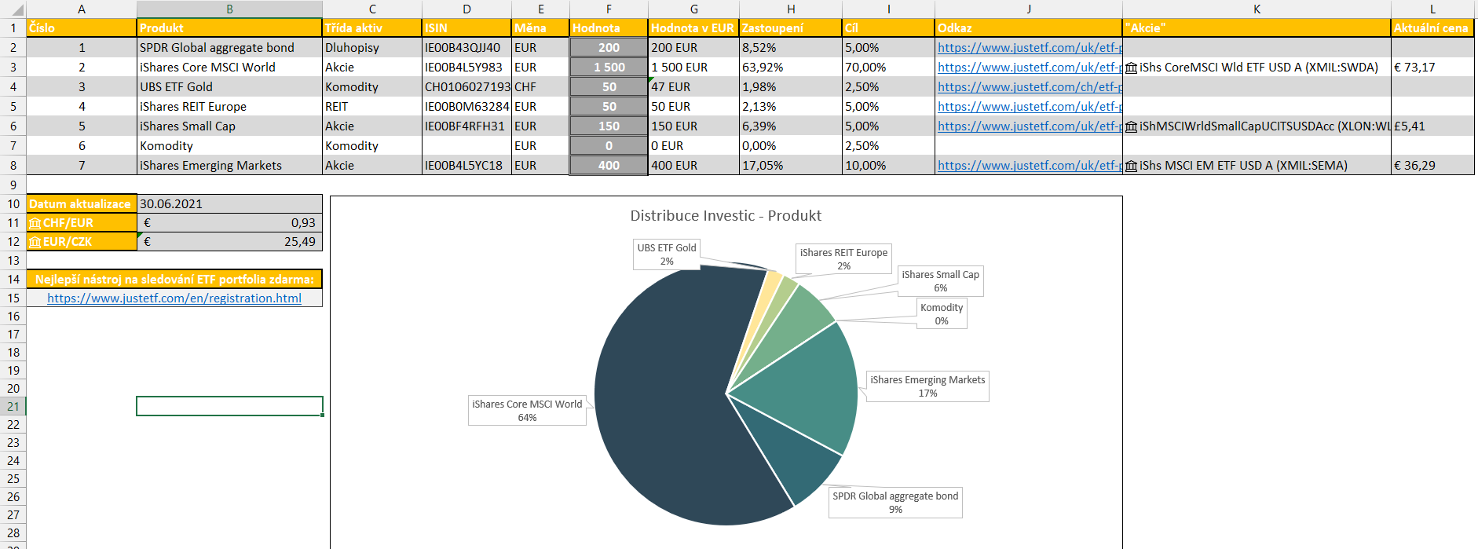
Task: Open the justetf link for iShares REIT Europe
Action: [1030, 107]
